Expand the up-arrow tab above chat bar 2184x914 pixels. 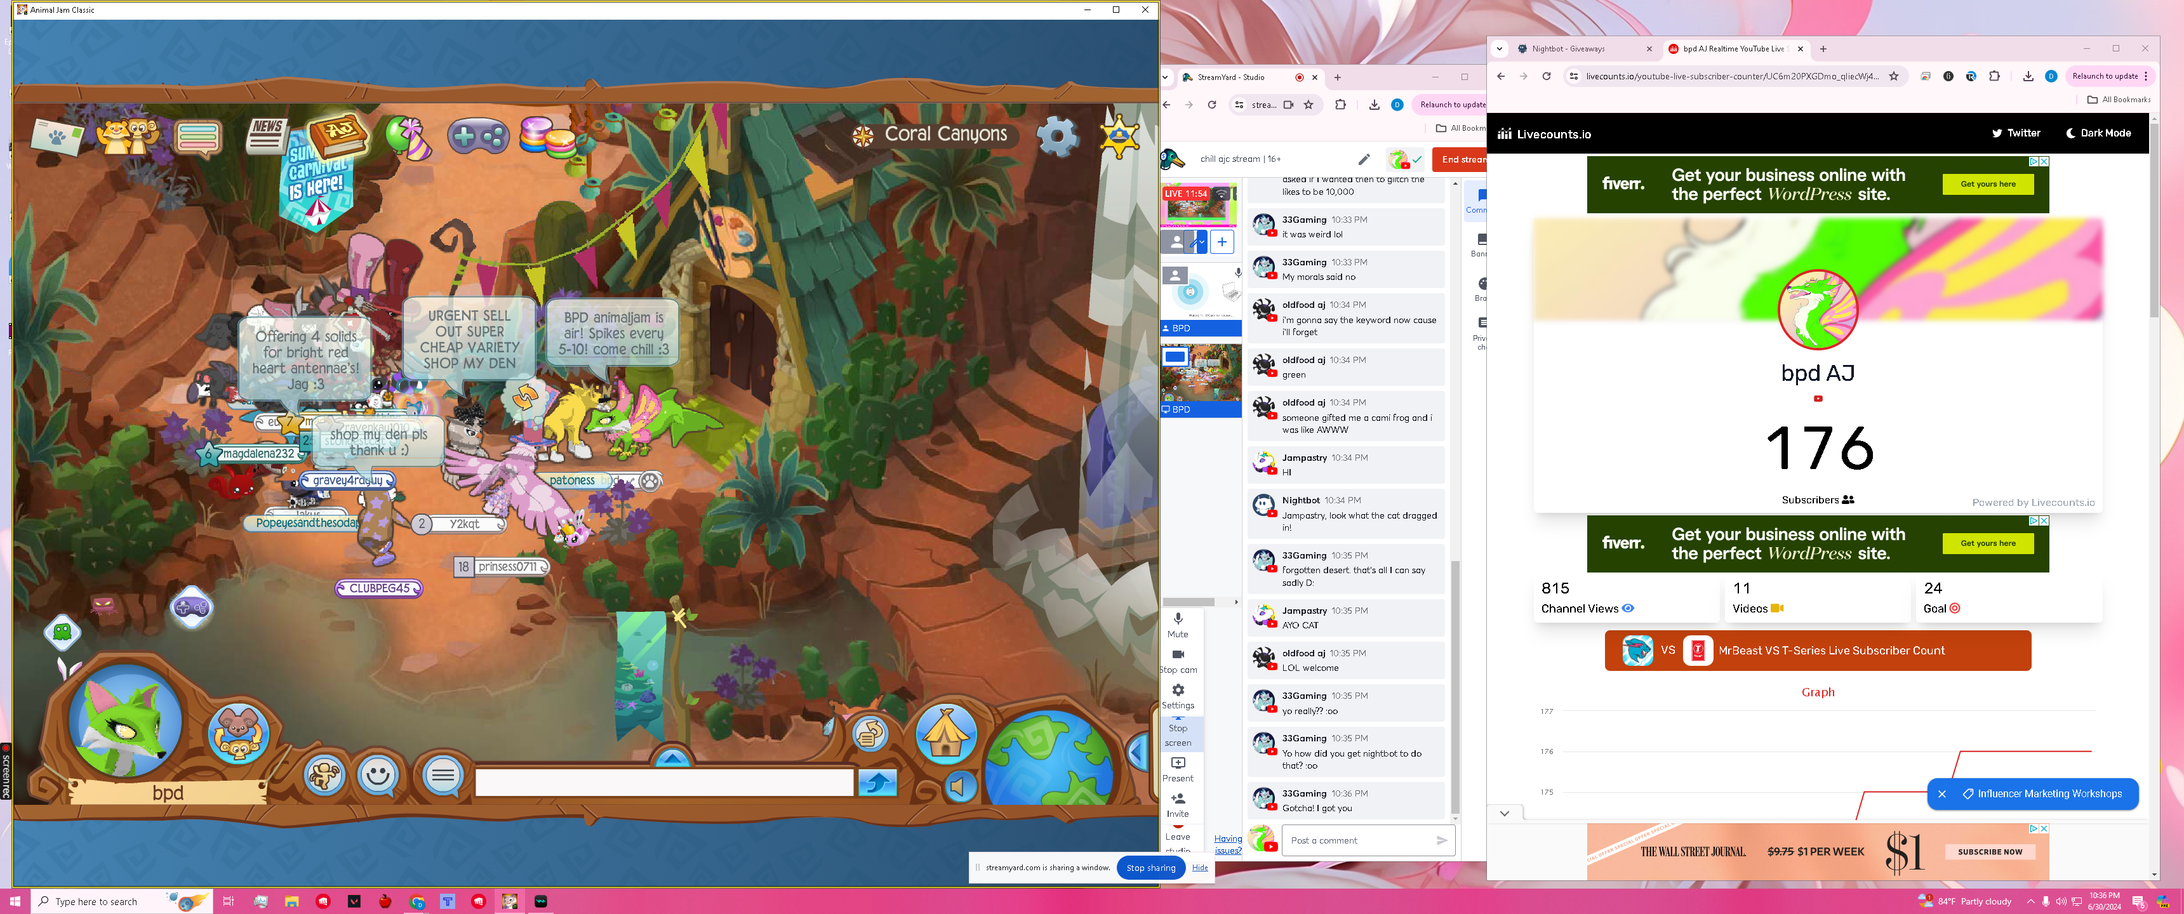pos(672,757)
